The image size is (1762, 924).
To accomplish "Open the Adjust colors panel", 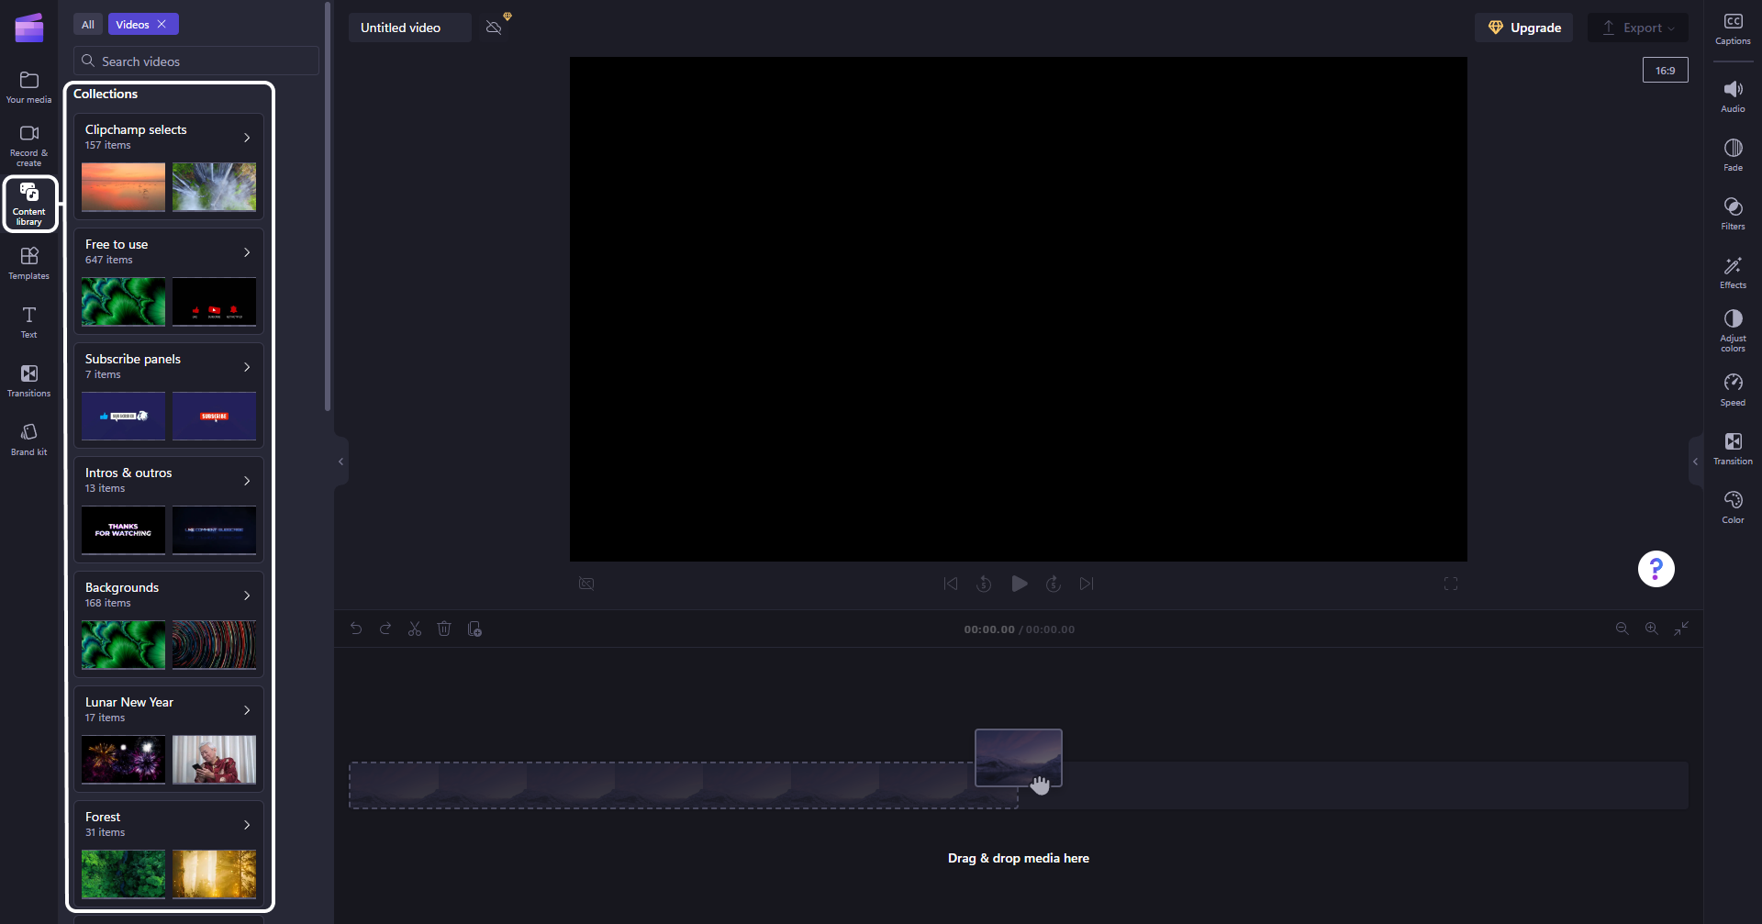I will (1732, 328).
